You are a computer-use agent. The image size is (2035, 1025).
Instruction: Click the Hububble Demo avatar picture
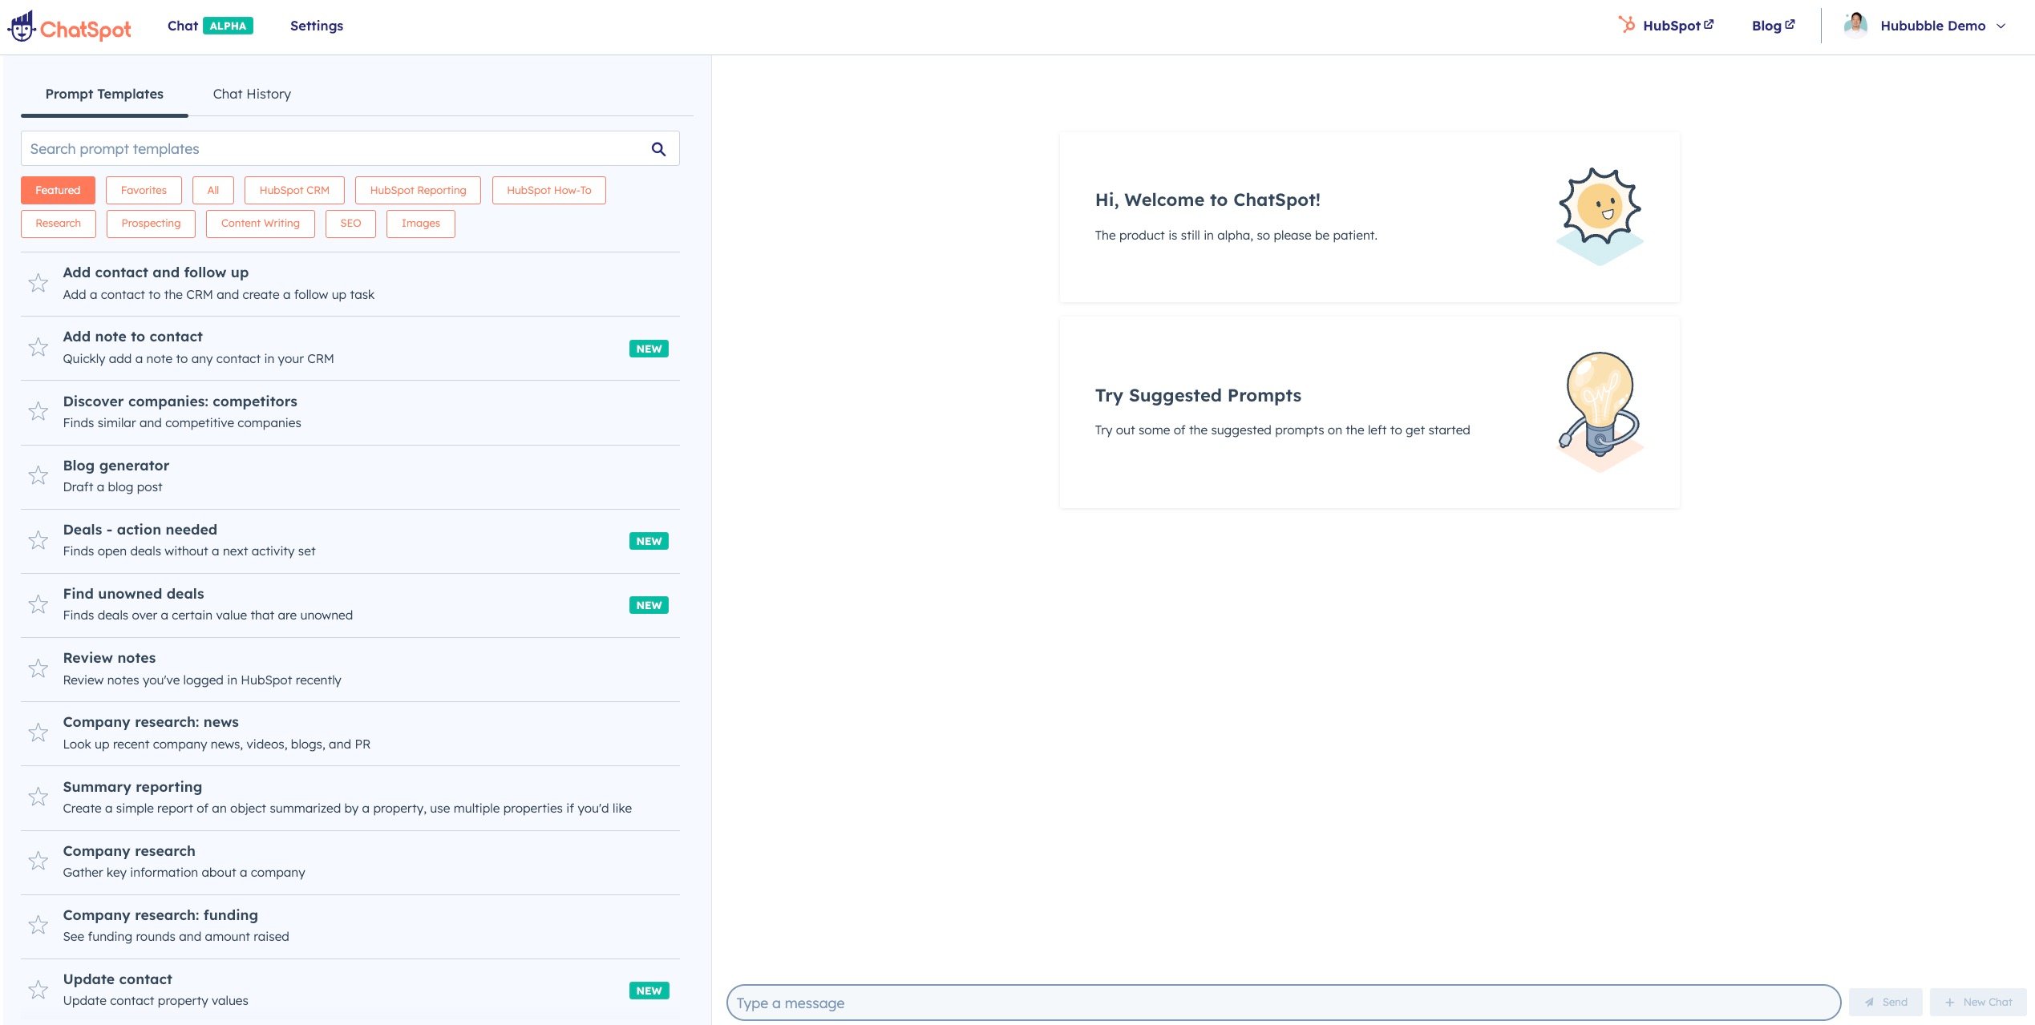(x=1855, y=26)
